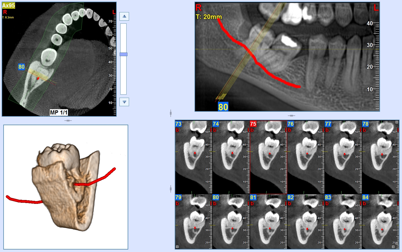Screen dimensions: 402x252
Task: Click the vertical splitter left of the cross-sections
Action: coord(171,189)
